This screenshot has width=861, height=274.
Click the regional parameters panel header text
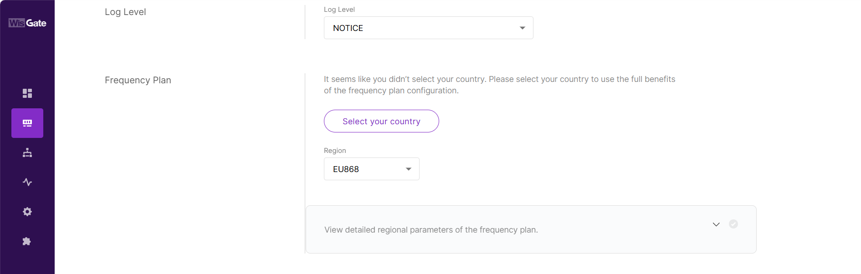pyautogui.click(x=430, y=229)
